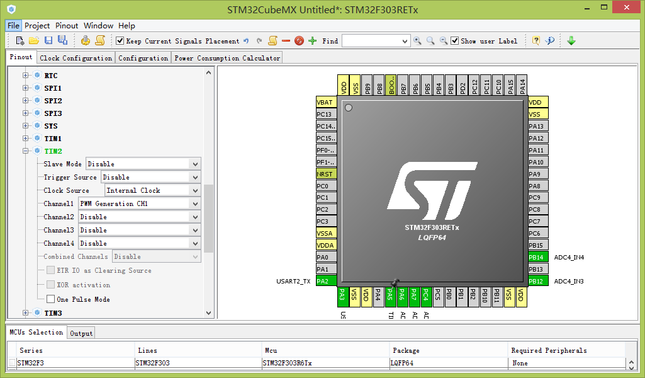Click inside the Find input field
Image resolution: width=645 pixels, height=378 pixels.
[x=371, y=41]
